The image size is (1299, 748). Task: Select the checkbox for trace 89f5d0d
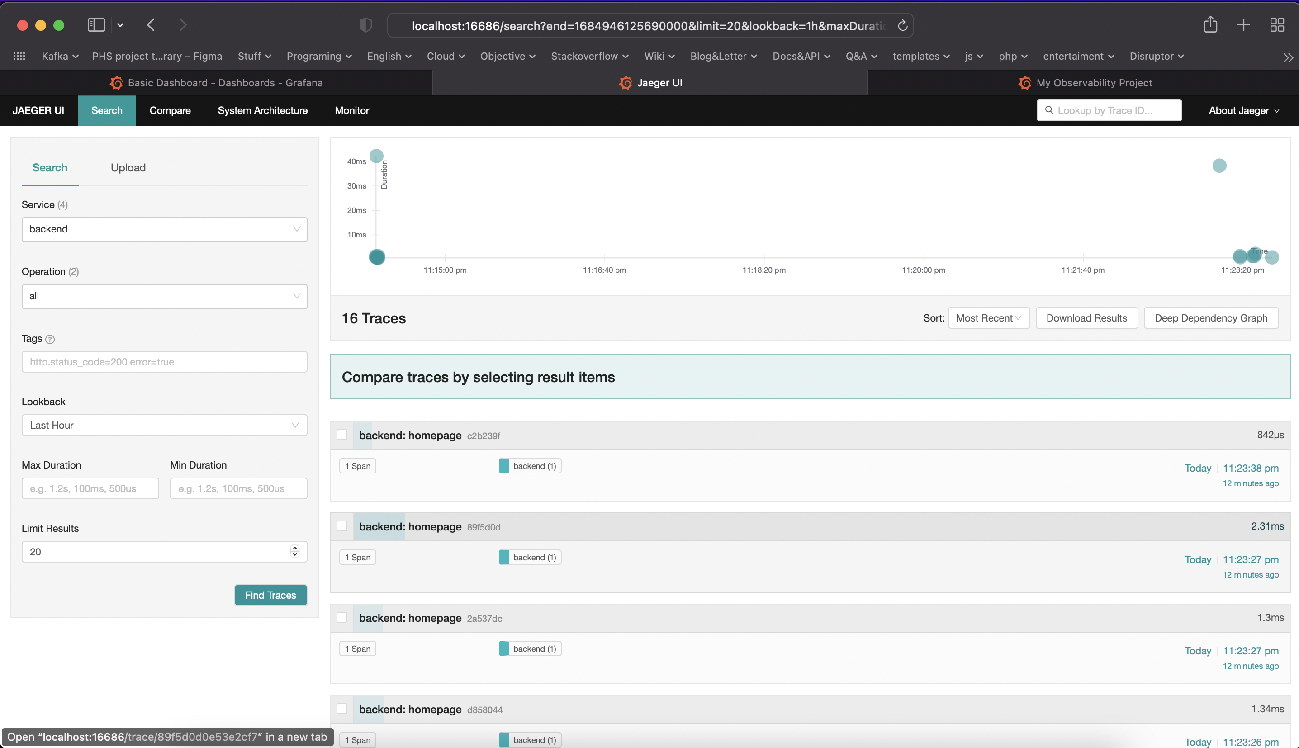click(342, 526)
